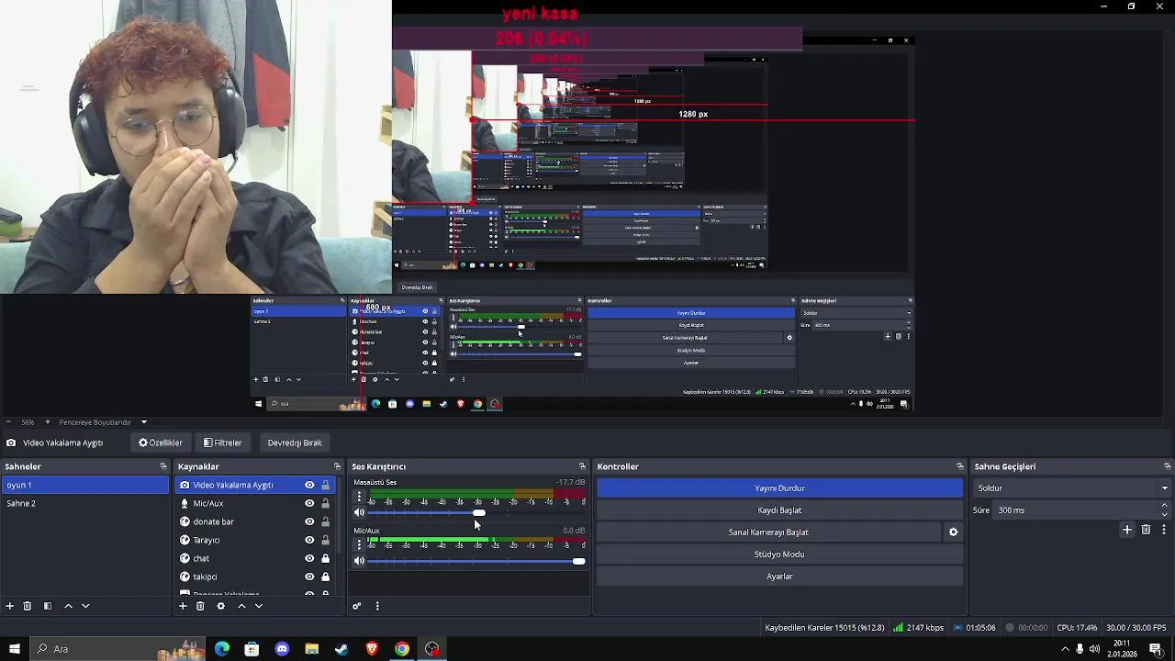Open Ayarlar settings
The width and height of the screenshot is (1175, 661).
779,577
